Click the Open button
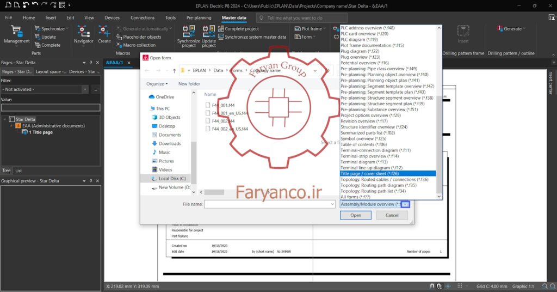The height and width of the screenshot is (292, 557). pyautogui.click(x=356, y=216)
